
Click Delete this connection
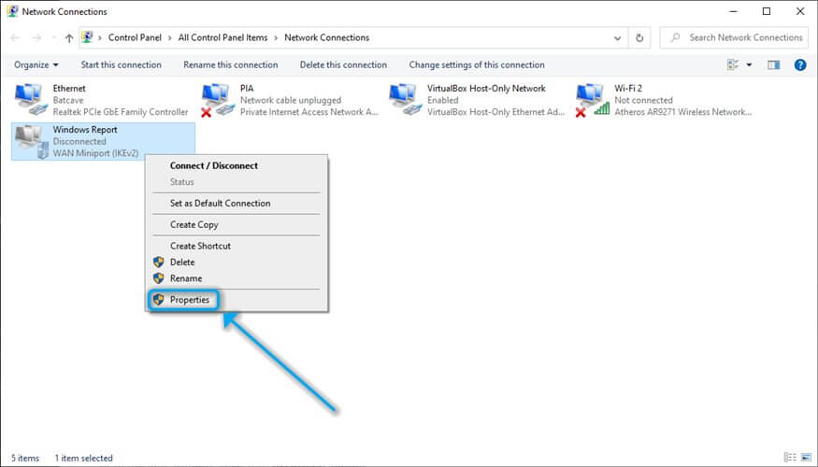coord(343,65)
